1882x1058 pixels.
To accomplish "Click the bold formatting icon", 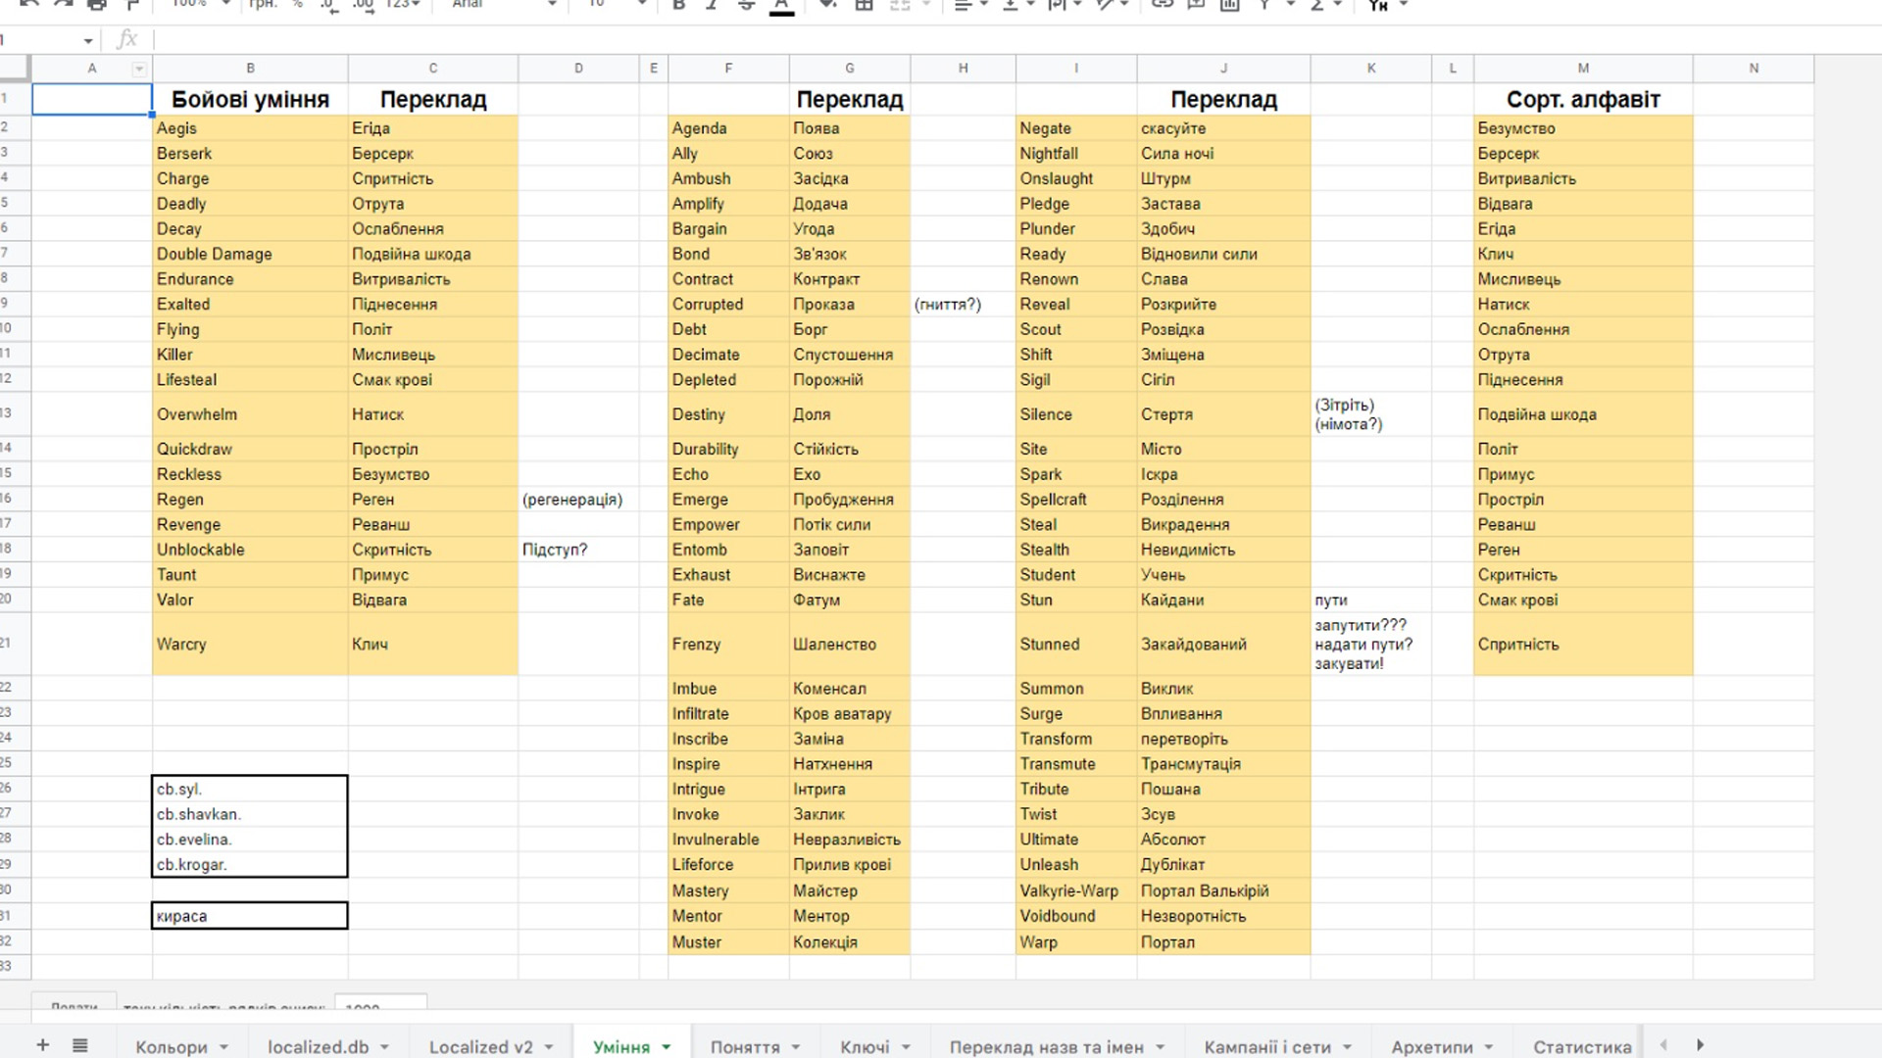I will click(x=678, y=5).
